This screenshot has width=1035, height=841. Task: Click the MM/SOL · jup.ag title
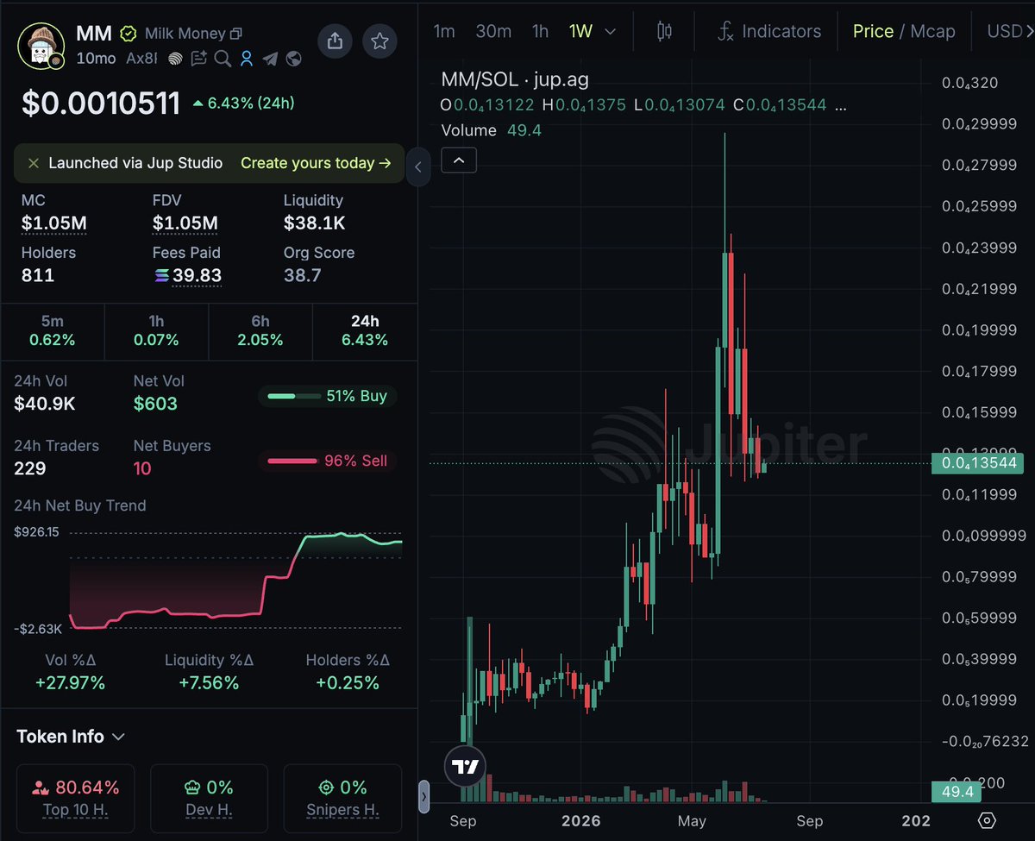click(x=515, y=80)
